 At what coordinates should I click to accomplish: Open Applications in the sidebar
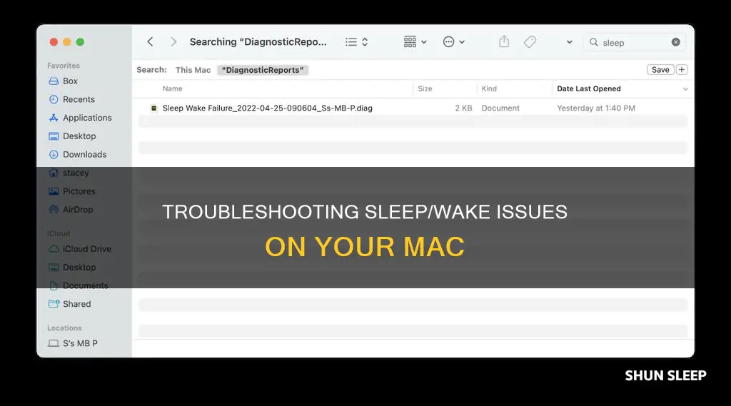tap(87, 118)
